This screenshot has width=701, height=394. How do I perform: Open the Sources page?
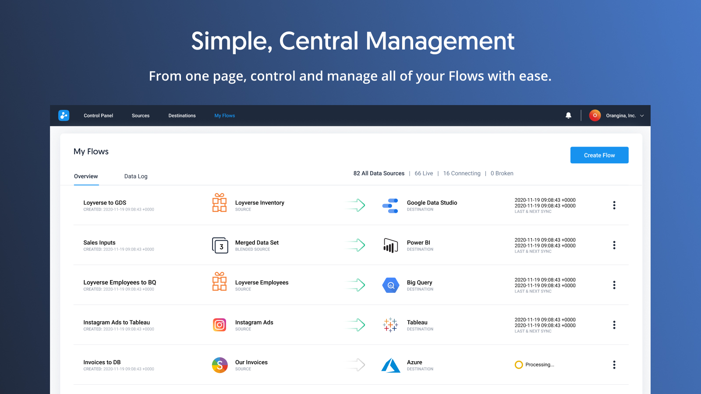coord(141,115)
